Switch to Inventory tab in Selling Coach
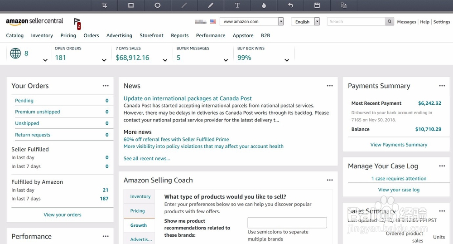 [139, 196]
